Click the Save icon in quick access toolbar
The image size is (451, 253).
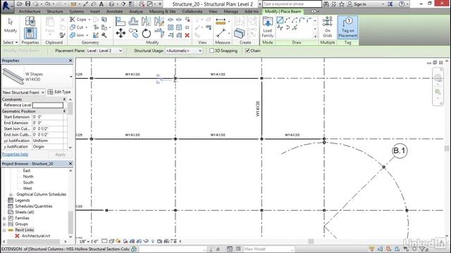coord(28,4)
